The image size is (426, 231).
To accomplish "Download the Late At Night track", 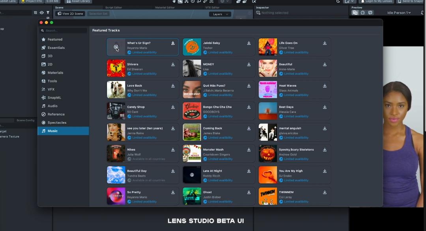I will (248, 171).
